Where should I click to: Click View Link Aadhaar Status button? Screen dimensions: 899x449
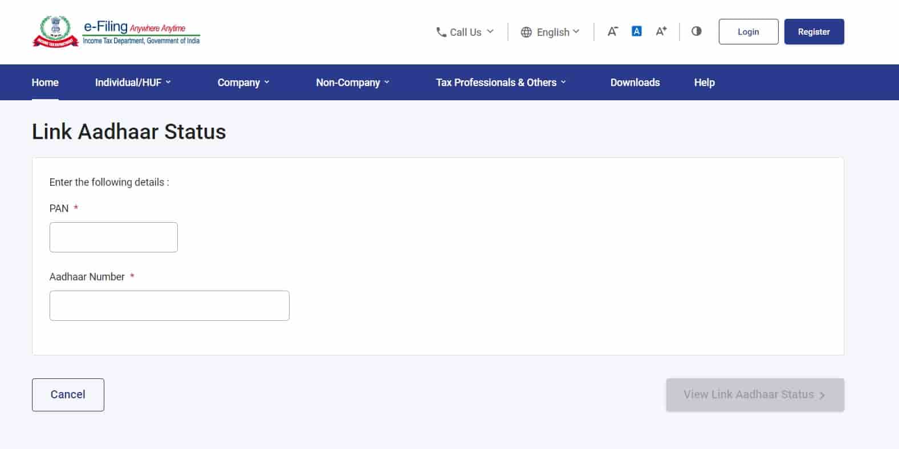click(755, 395)
